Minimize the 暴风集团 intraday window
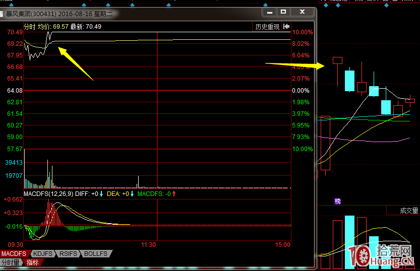This screenshot has height=271, width=420. pos(270,12)
